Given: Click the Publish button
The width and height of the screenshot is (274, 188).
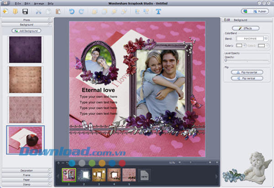Looking at the screenshot, I should click(258, 11).
